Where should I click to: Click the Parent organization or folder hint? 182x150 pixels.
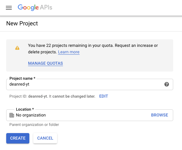[x=34, y=125]
